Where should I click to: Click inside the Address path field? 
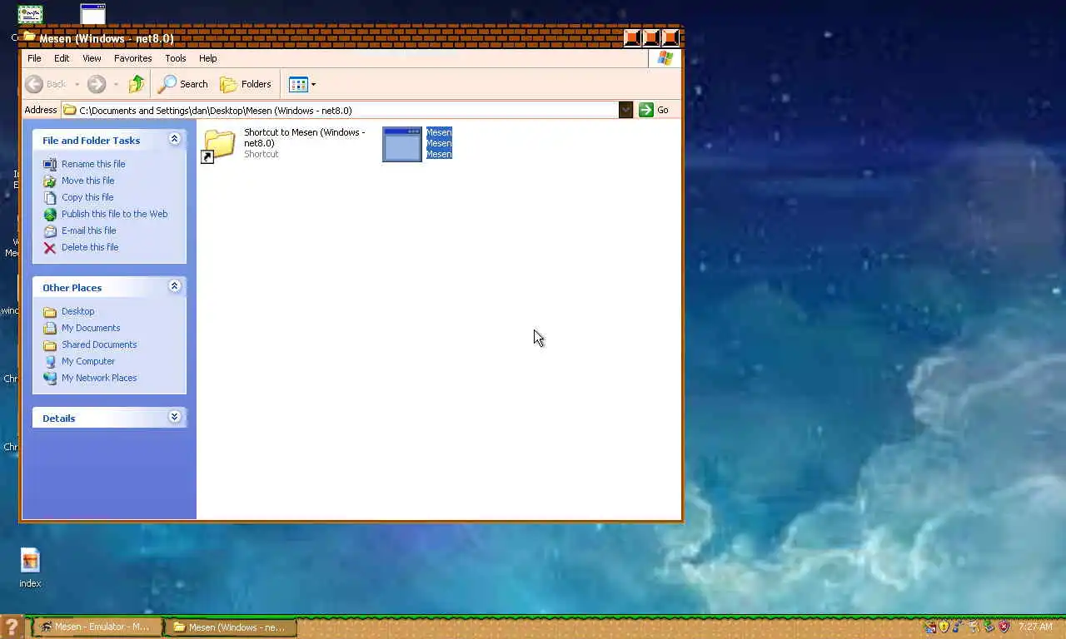click(340, 110)
